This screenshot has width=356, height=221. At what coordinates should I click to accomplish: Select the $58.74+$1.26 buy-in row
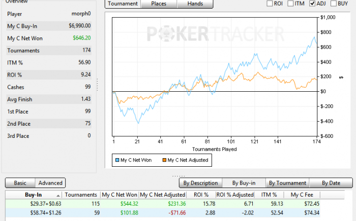(x=163, y=213)
